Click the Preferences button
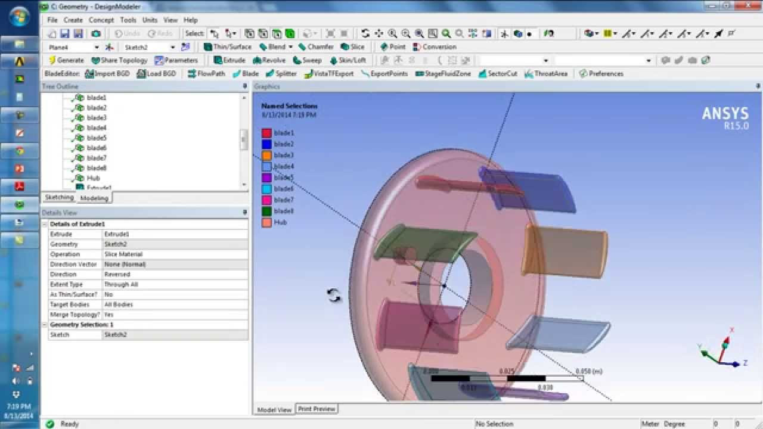The width and height of the screenshot is (763, 429). click(601, 74)
